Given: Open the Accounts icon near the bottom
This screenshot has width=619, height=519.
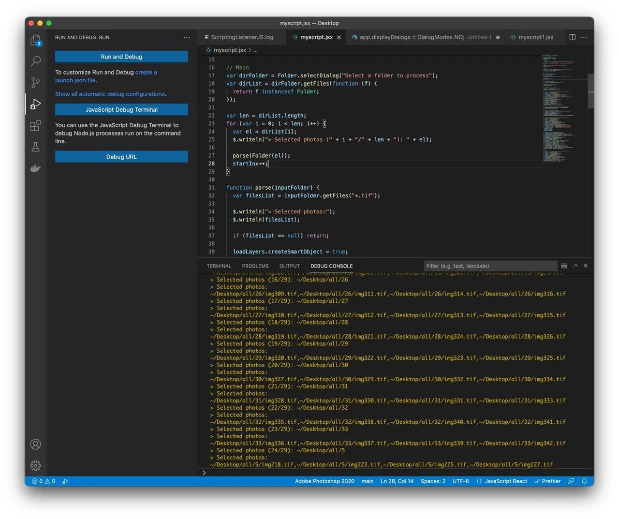Looking at the screenshot, I should coord(35,444).
